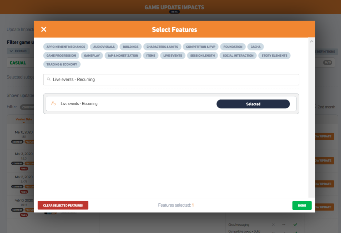Choose the Characters & Units tag
Image resolution: width=341 pixels, height=233 pixels.
pyautogui.click(x=162, y=47)
